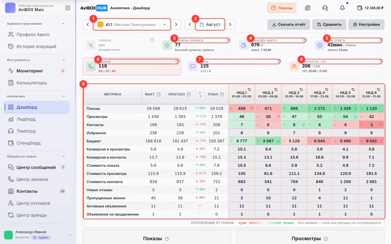Open support headset icon in header

pos(325,8)
